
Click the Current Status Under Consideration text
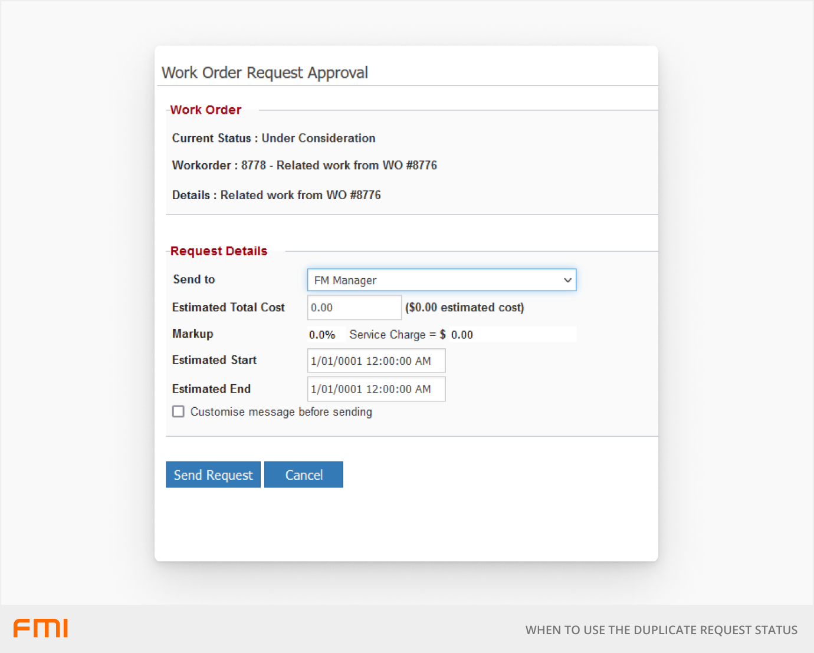click(x=274, y=138)
